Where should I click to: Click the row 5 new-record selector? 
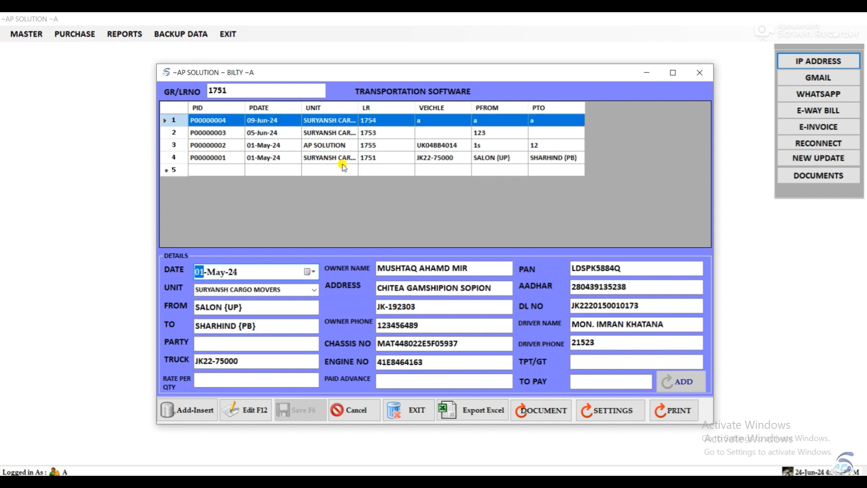174,170
